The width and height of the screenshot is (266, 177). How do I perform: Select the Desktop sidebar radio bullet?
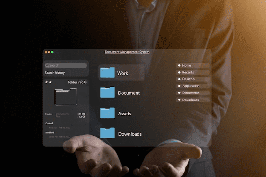tap(179, 79)
